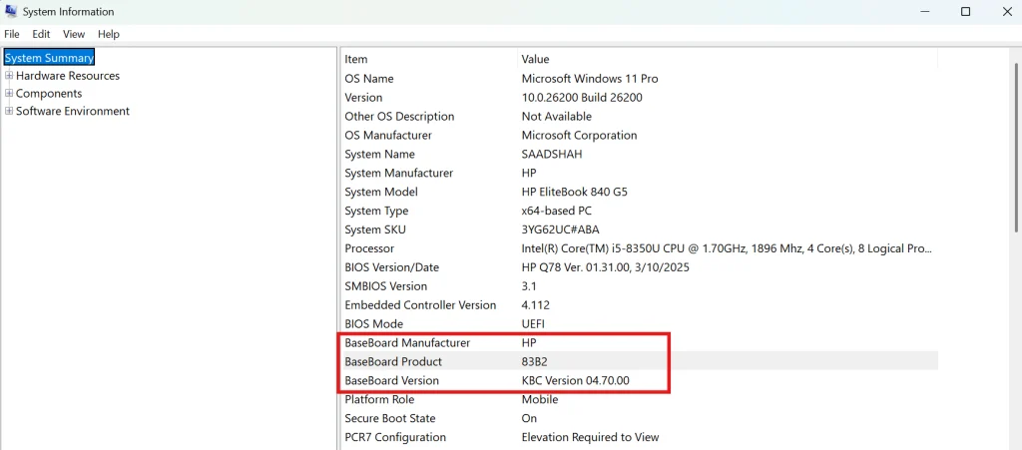Open the View menu
This screenshot has height=450, width=1022.
[74, 34]
